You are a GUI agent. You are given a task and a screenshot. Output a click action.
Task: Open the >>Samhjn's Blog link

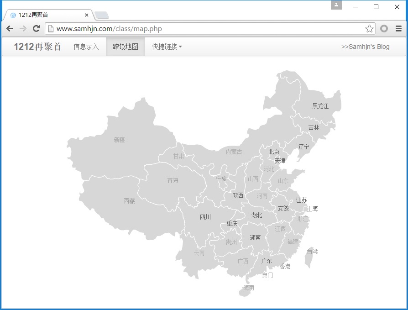(x=365, y=47)
